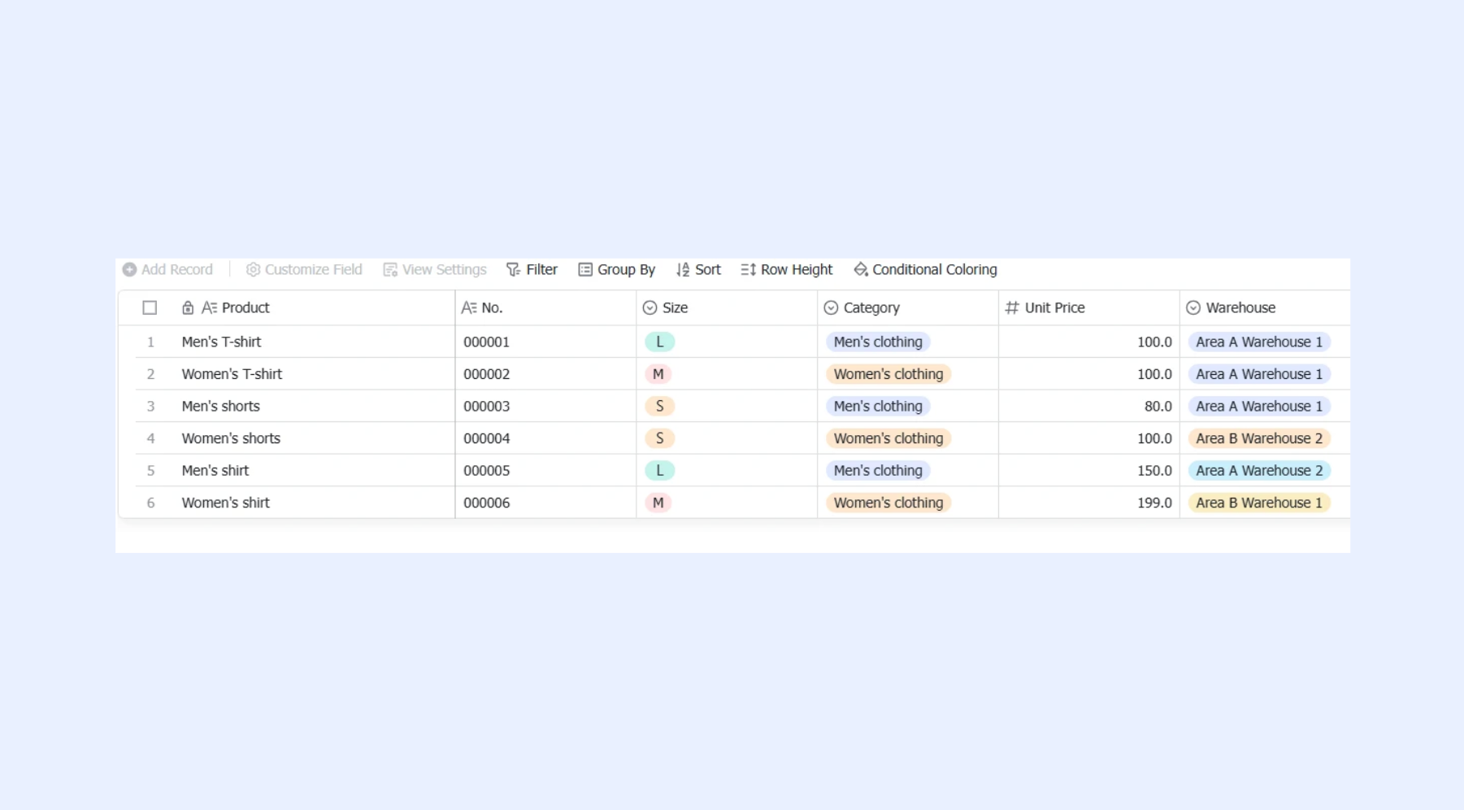This screenshot has width=1464, height=810.
Task: Click the Men's T-shirt product cell
Action: 315,342
